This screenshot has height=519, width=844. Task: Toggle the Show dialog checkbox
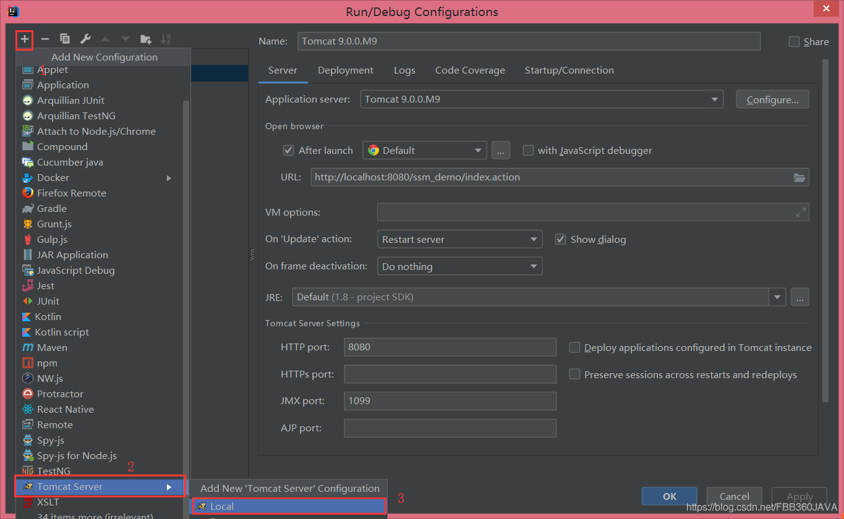[560, 239]
